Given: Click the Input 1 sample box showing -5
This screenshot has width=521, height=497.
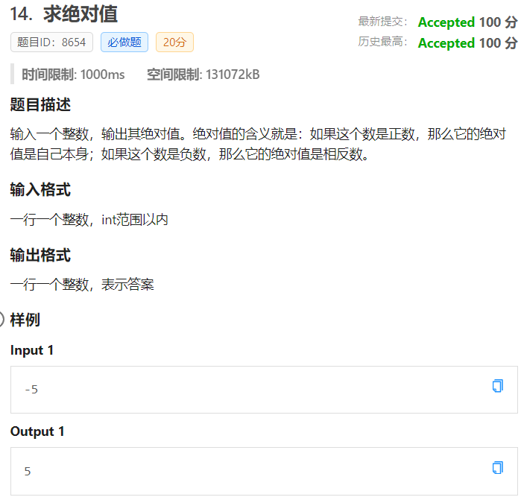Looking at the screenshot, I should click(x=264, y=390).
